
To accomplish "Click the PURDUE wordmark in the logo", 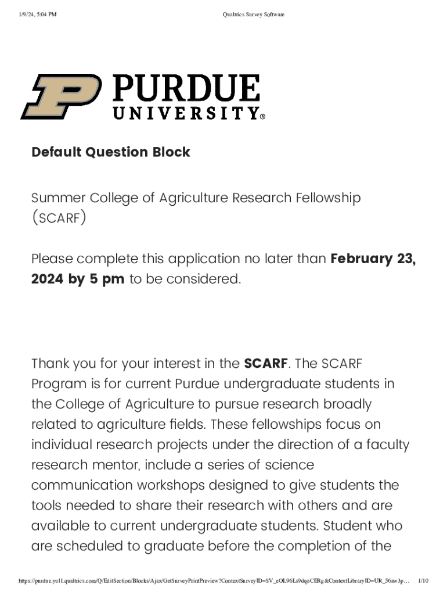I will (x=186, y=89).
